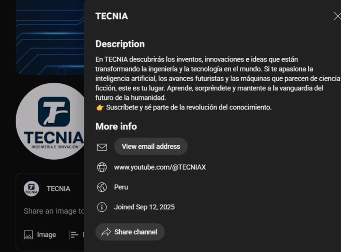Choose the poll lines icon in composer

coord(74,235)
